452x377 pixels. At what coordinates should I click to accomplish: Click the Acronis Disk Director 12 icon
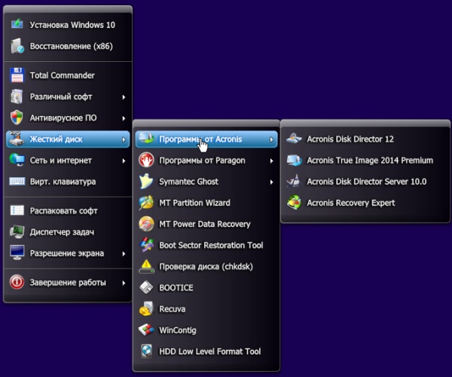click(294, 139)
